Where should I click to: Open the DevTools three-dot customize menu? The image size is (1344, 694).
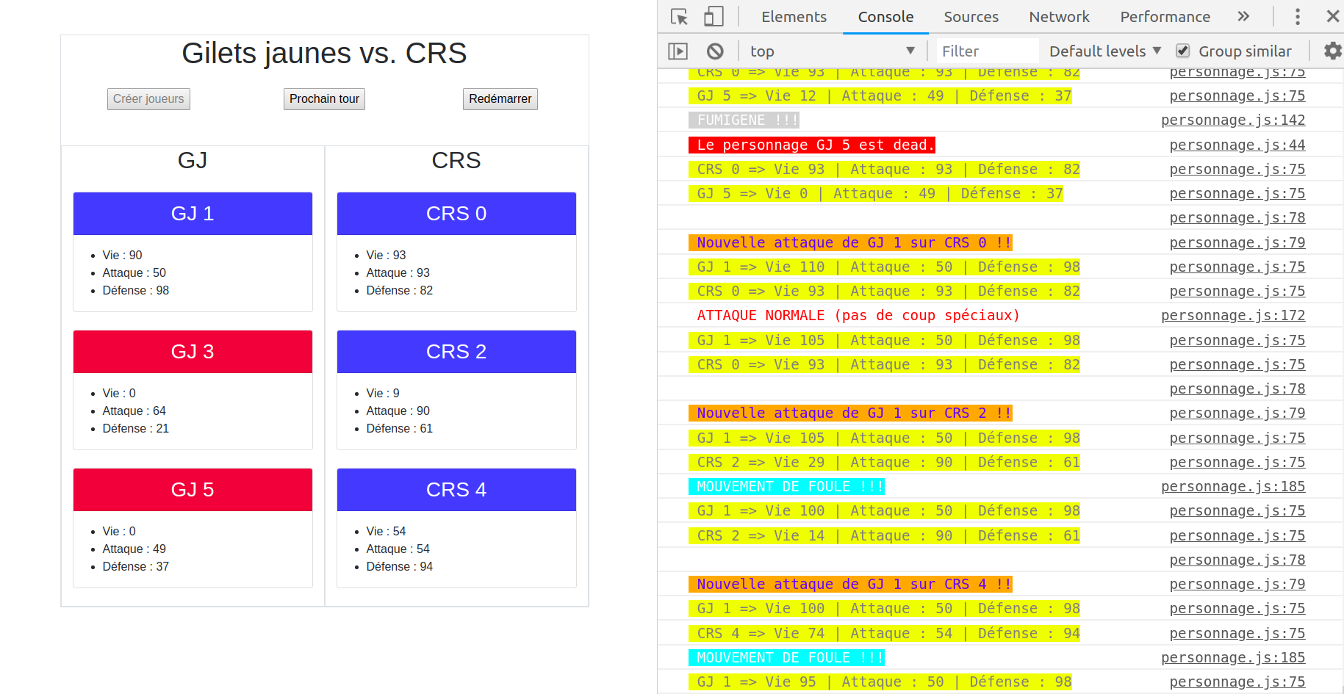click(x=1298, y=17)
